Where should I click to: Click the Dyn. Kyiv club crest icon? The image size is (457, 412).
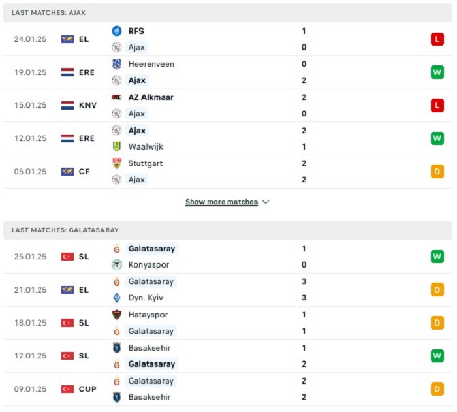point(117,298)
